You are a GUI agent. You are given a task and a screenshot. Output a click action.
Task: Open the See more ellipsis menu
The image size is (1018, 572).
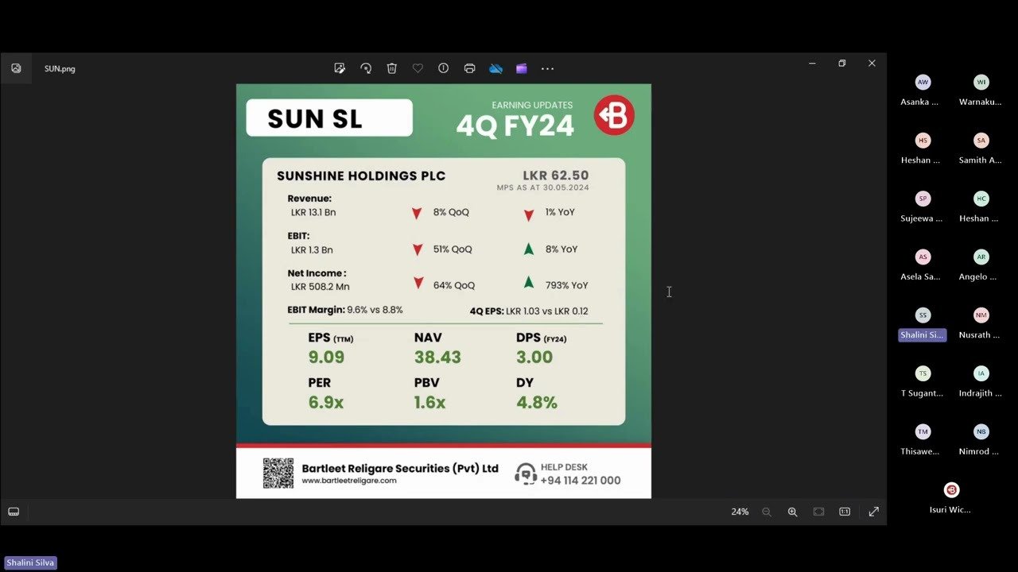click(547, 68)
